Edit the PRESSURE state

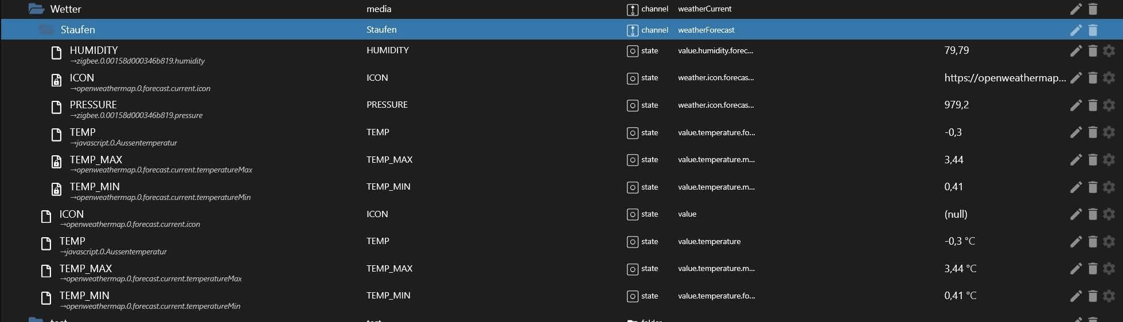tap(1076, 105)
